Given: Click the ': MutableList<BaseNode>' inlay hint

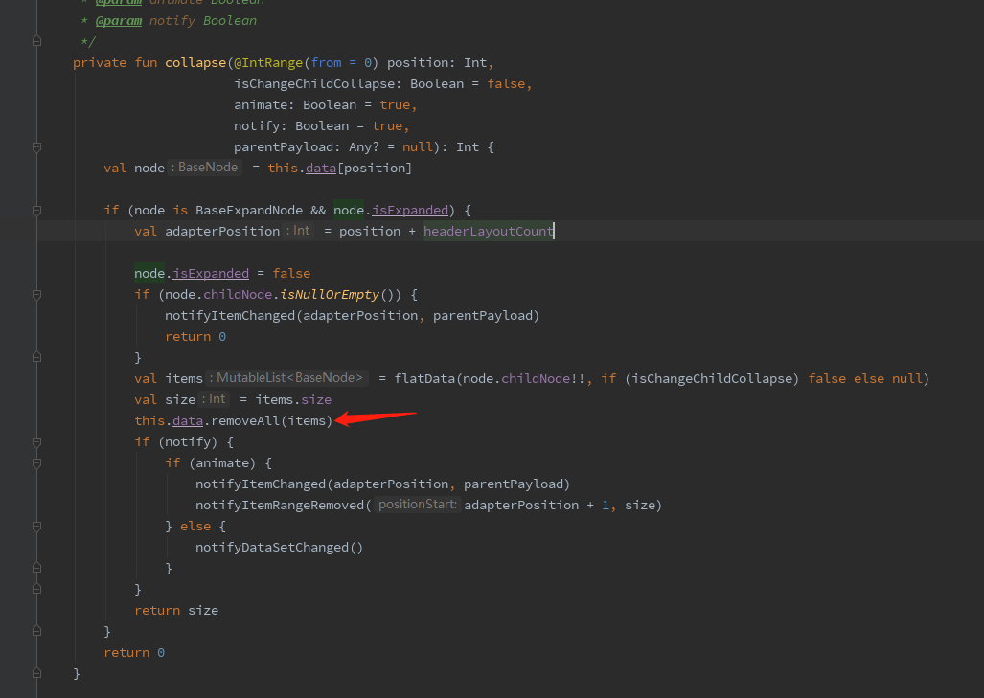Looking at the screenshot, I should [x=286, y=378].
